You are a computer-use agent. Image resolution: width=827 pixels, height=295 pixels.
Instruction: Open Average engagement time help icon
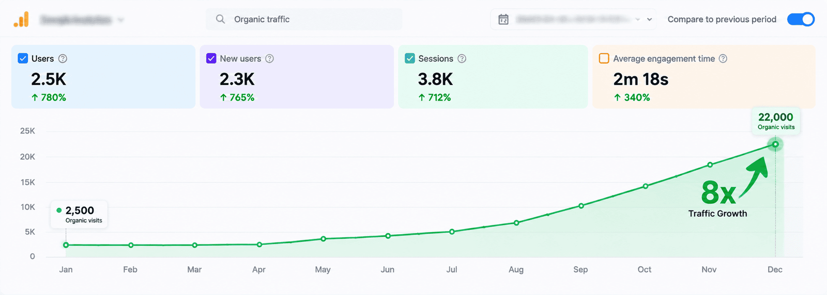(x=723, y=59)
